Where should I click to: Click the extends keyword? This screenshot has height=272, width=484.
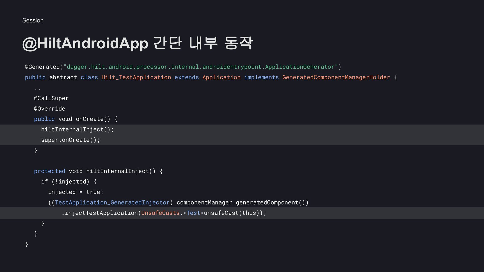[x=187, y=77]
